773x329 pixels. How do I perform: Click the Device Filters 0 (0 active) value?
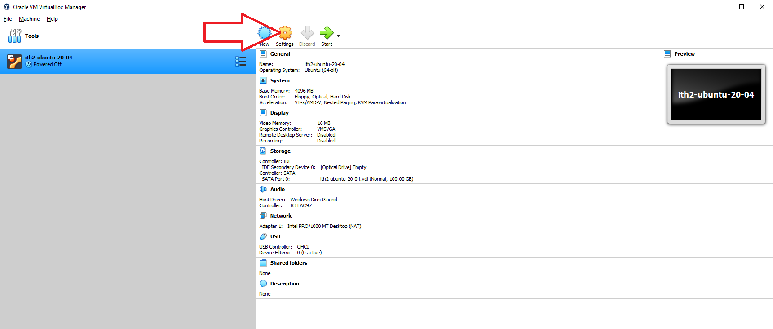pyautogui.click(x=309, y=253)
